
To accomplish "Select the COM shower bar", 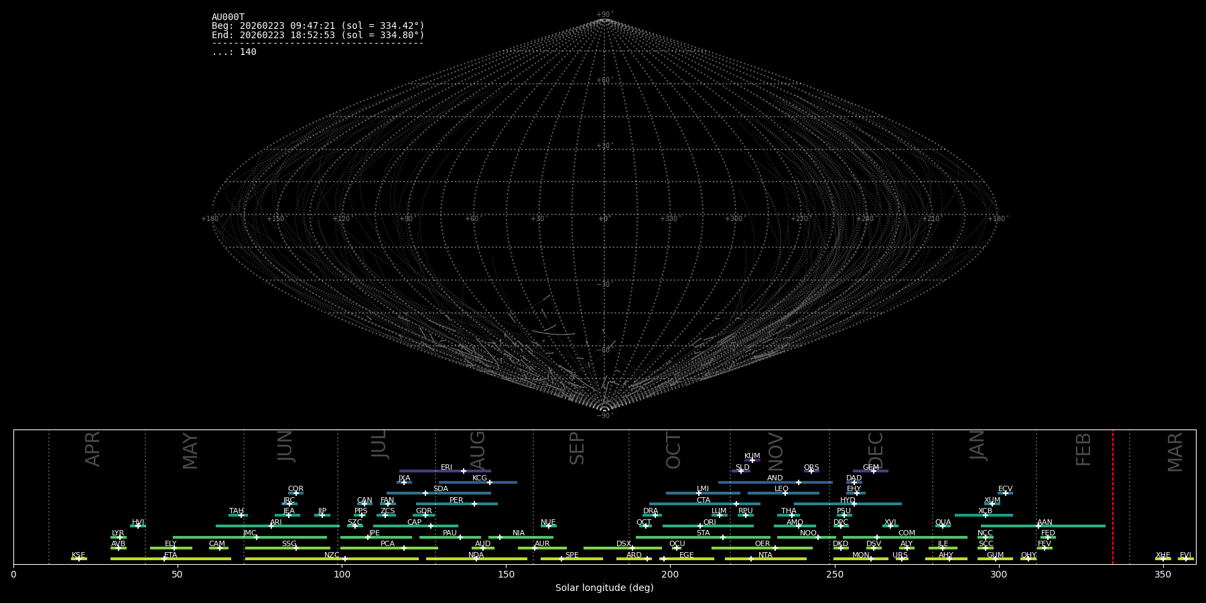I will [904, 537].
